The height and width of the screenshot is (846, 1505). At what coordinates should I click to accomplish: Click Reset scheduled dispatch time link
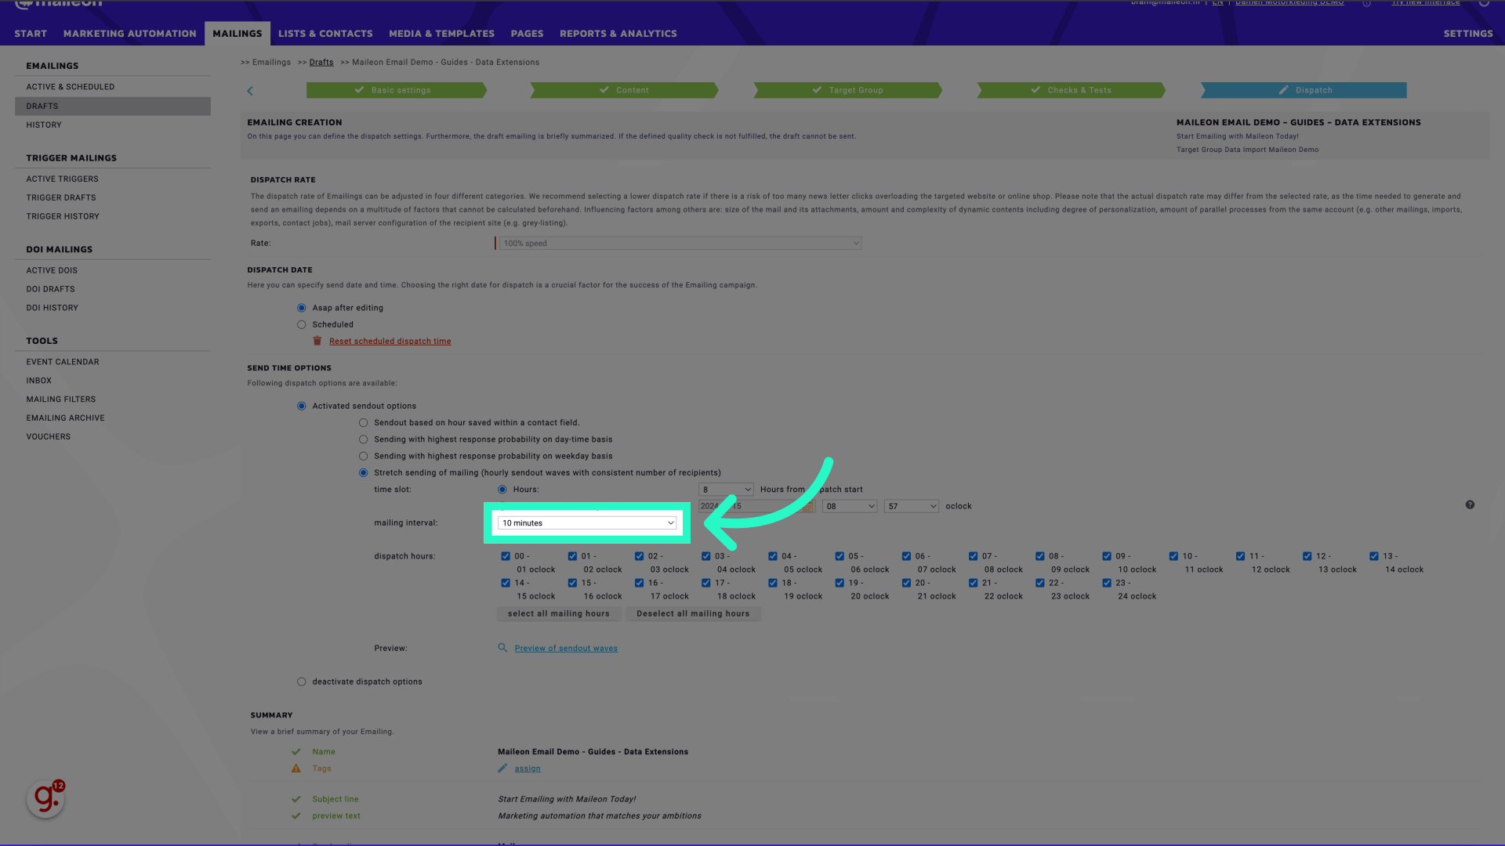click(x=390, y=341)
